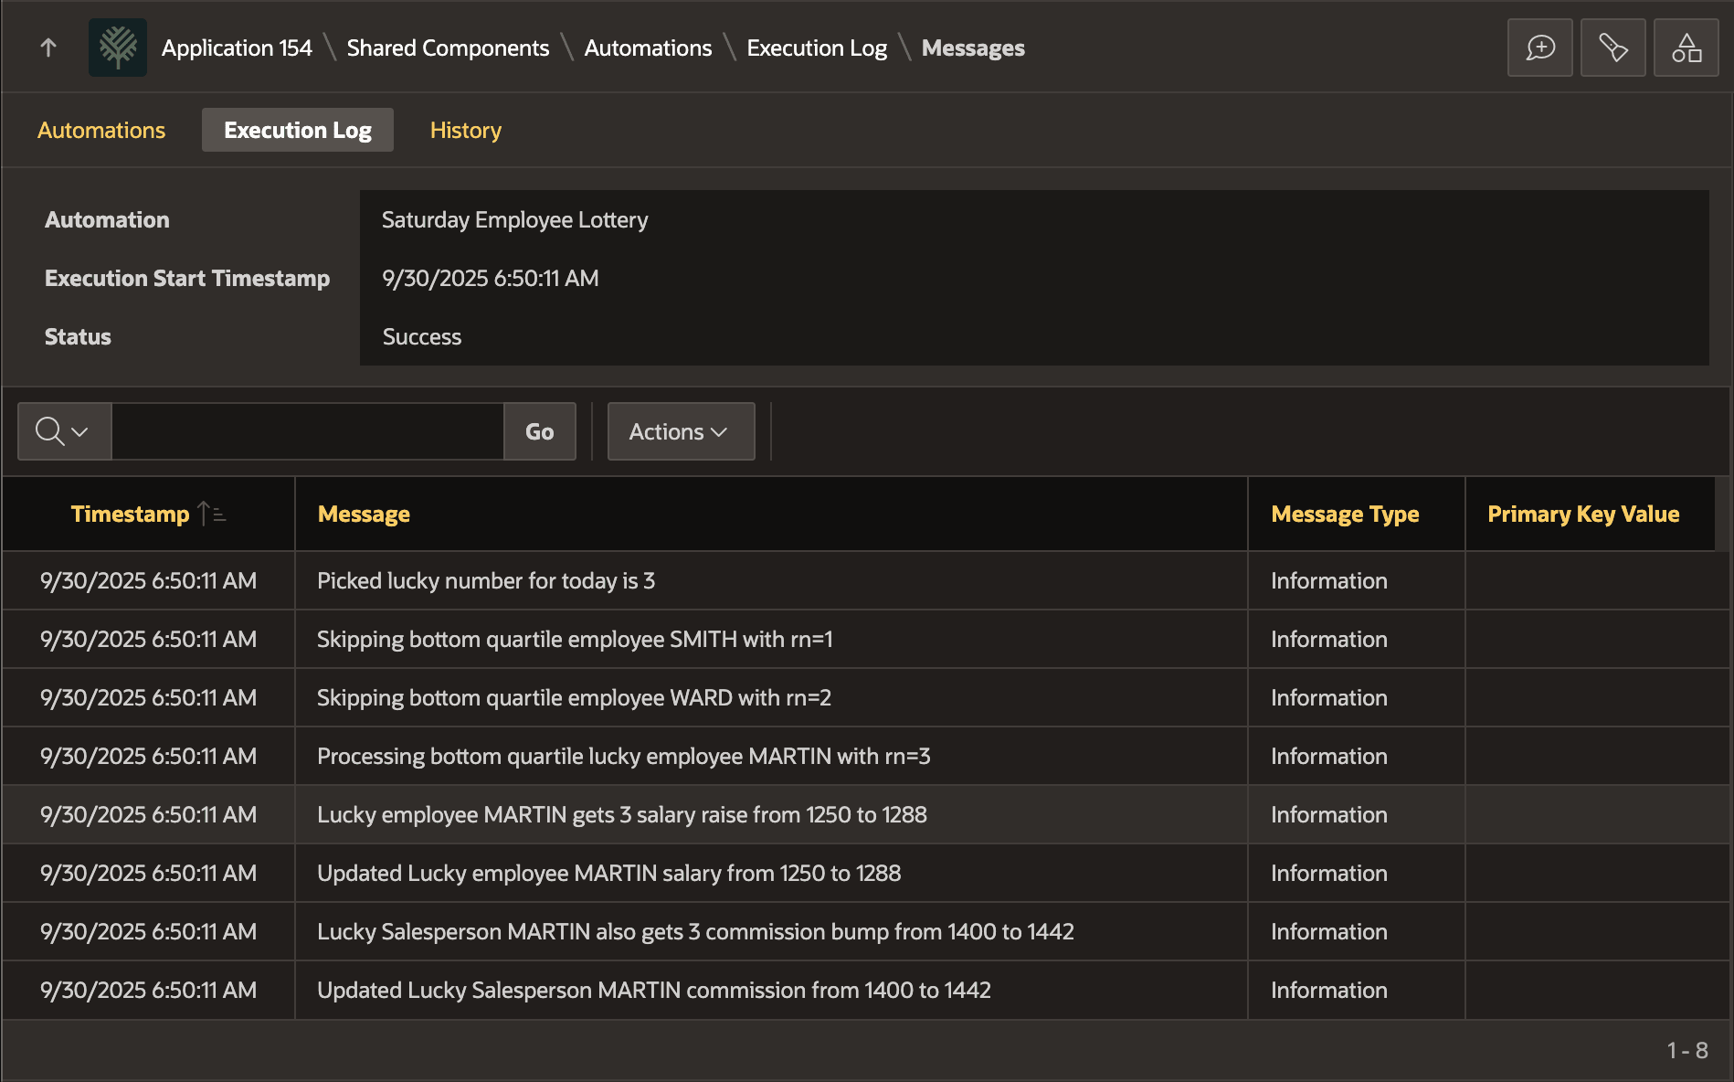This screenshot has width=1734, height=1082.
Task: Open the Execution Log breadcrumb link
Action: [x=817, y=48]
